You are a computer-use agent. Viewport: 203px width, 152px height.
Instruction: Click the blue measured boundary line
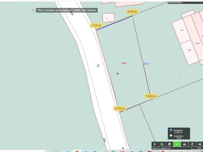pos(114,23)
